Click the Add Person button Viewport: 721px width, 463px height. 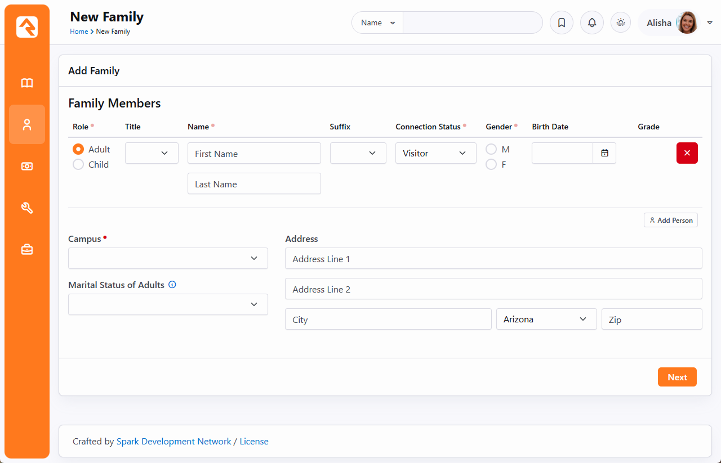670,221
